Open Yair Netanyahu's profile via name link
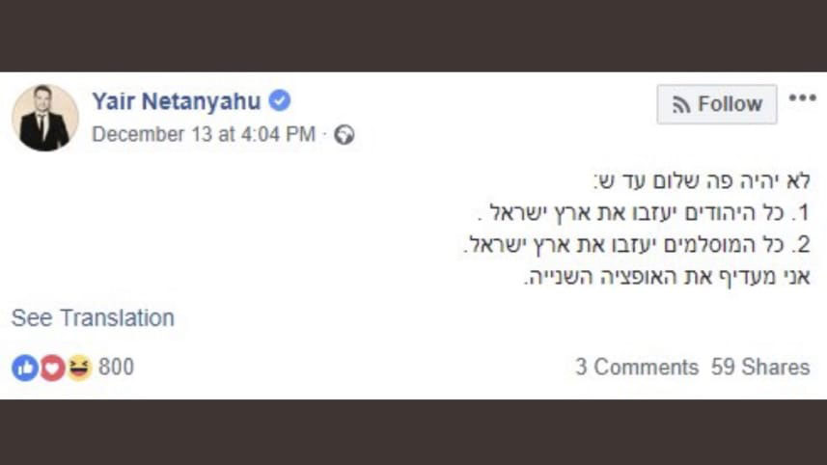This screenshot has width=827, height=465. [x=176, y=101]
